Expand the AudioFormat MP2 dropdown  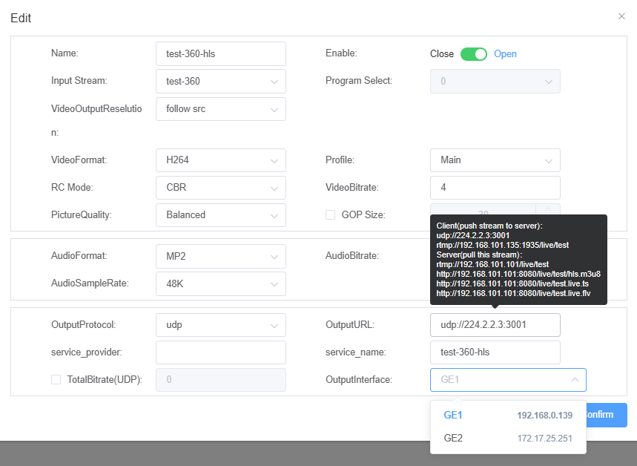pyautogui.click(x=220, y=256)
